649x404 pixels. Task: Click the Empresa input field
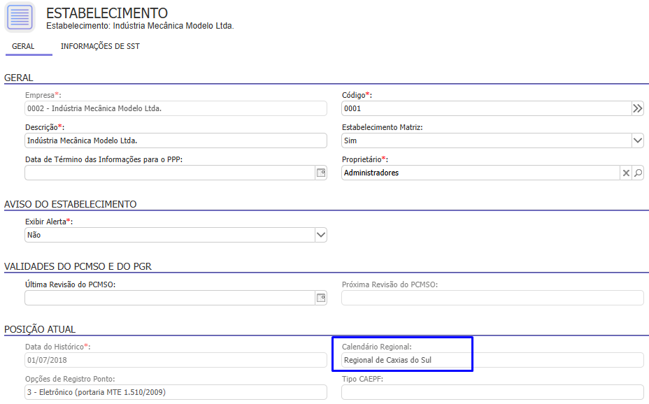(175, 108)
